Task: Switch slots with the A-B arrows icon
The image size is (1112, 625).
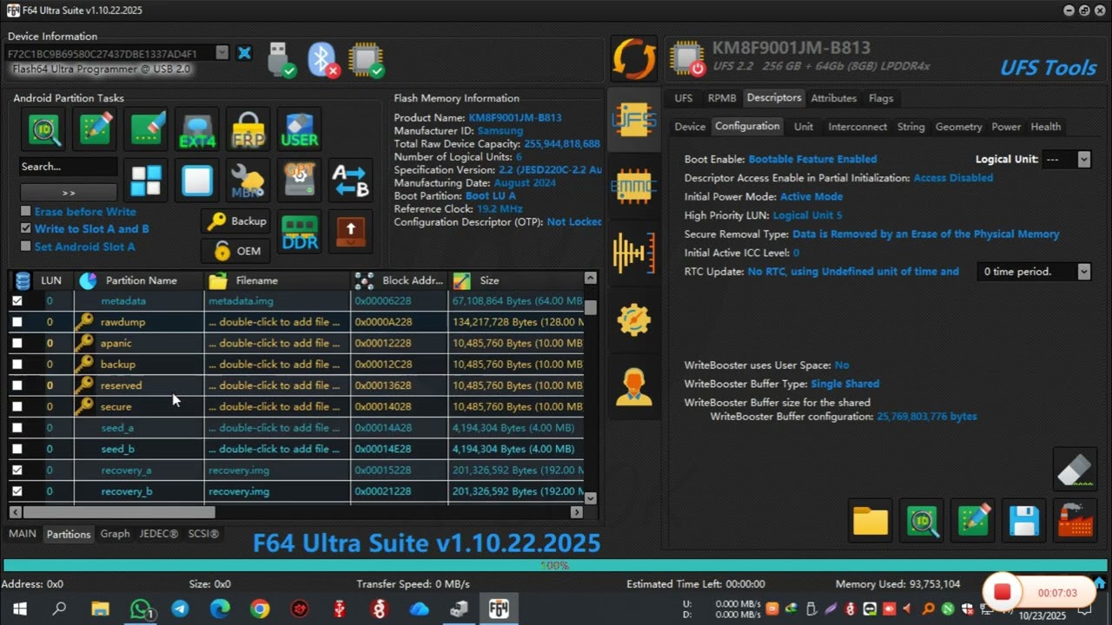Action: (351, 181)
